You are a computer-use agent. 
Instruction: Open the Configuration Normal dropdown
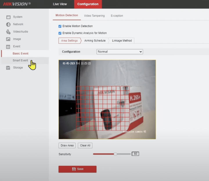[x=120, y=52]
